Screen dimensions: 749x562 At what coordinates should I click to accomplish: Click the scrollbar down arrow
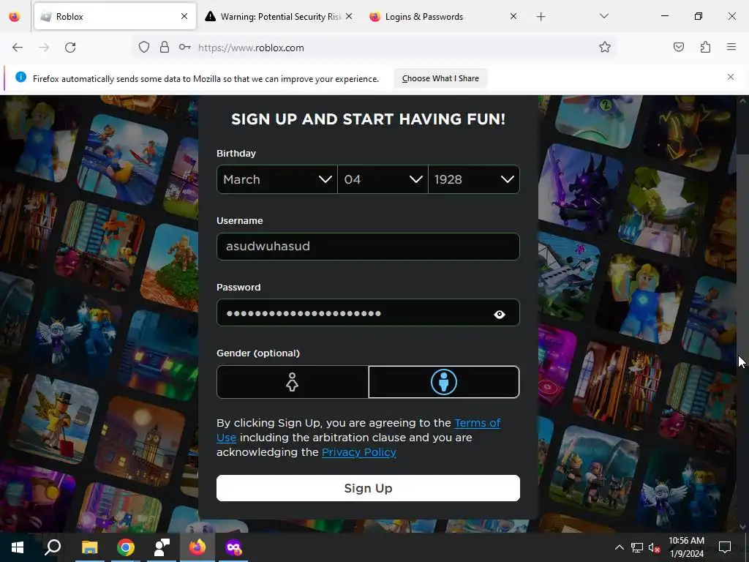[x=742, y=527]
